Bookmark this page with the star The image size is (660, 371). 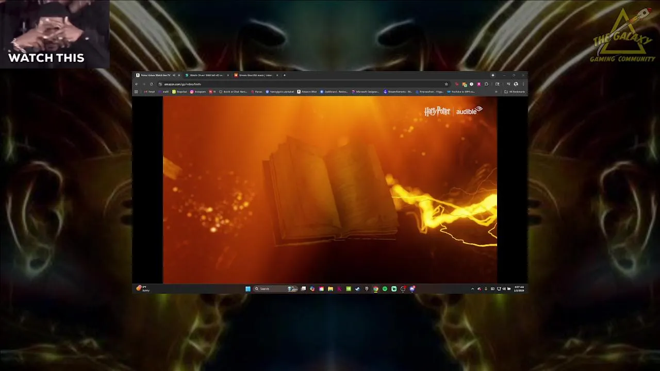[446, 84]
